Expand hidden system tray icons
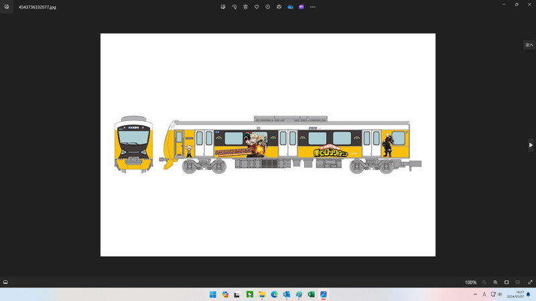Viewport: 536px width, 301px height. (x=476, y=294)
